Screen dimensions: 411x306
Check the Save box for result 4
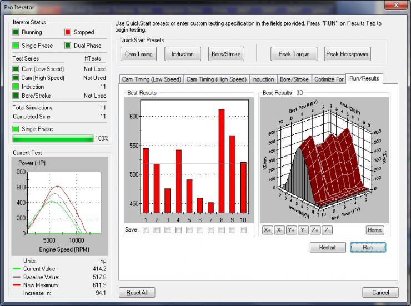[x=178, y=230]
